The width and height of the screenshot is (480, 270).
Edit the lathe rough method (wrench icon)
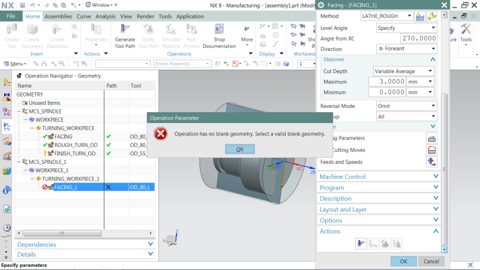click(x=431, y=16)
